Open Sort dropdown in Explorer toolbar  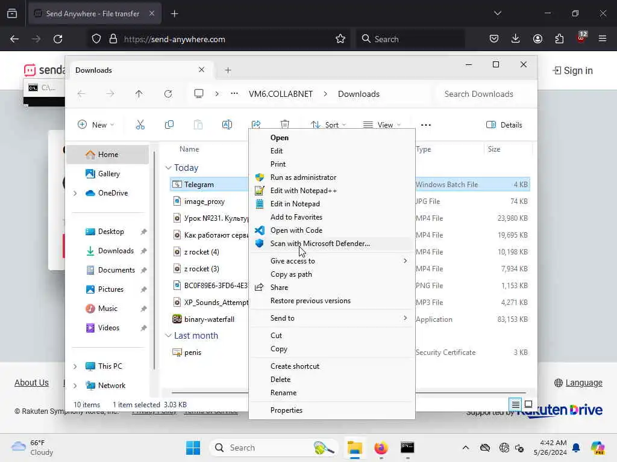coord(328,125)
